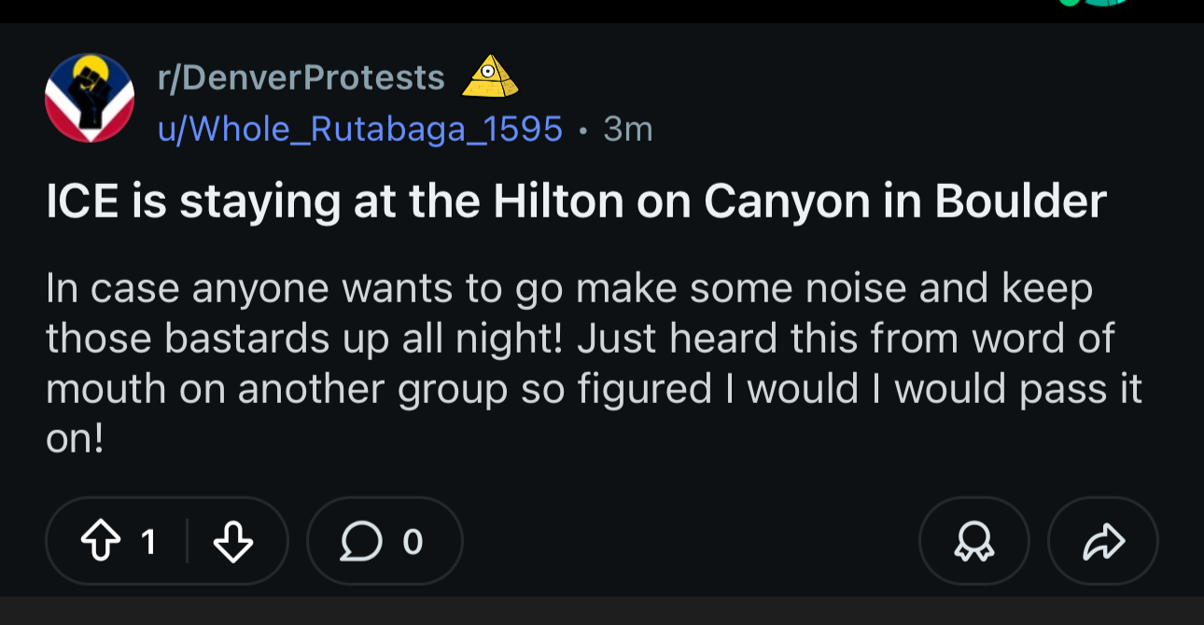The image size is (1204, 625).
Task: Downvote the post with the down arrow
Action: (233, 541)
